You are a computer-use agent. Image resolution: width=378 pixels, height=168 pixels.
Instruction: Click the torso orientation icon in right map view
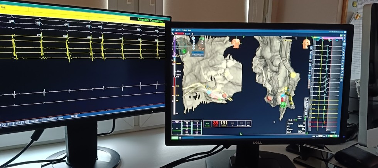coord(306,44)
